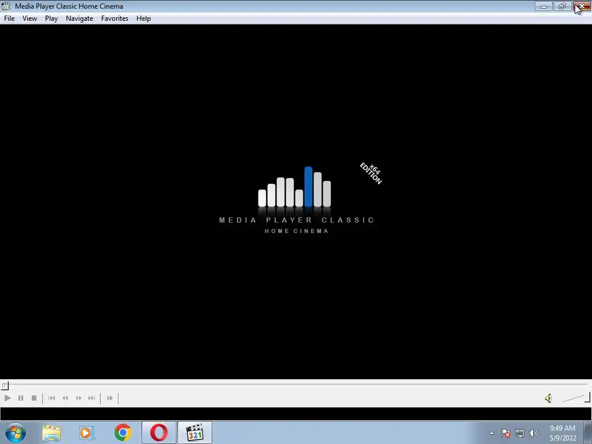Minimize the Media Player Classic window
The height and width of the screenshot is (444, 592).
point(543,6)
